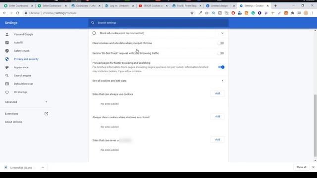Enable Do Not Track request toggle
Screen dimensions: 317x178
[221, 53]
